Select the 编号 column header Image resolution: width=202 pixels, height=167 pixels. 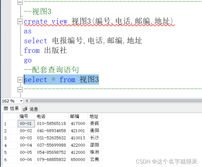(x=26, y=117)
